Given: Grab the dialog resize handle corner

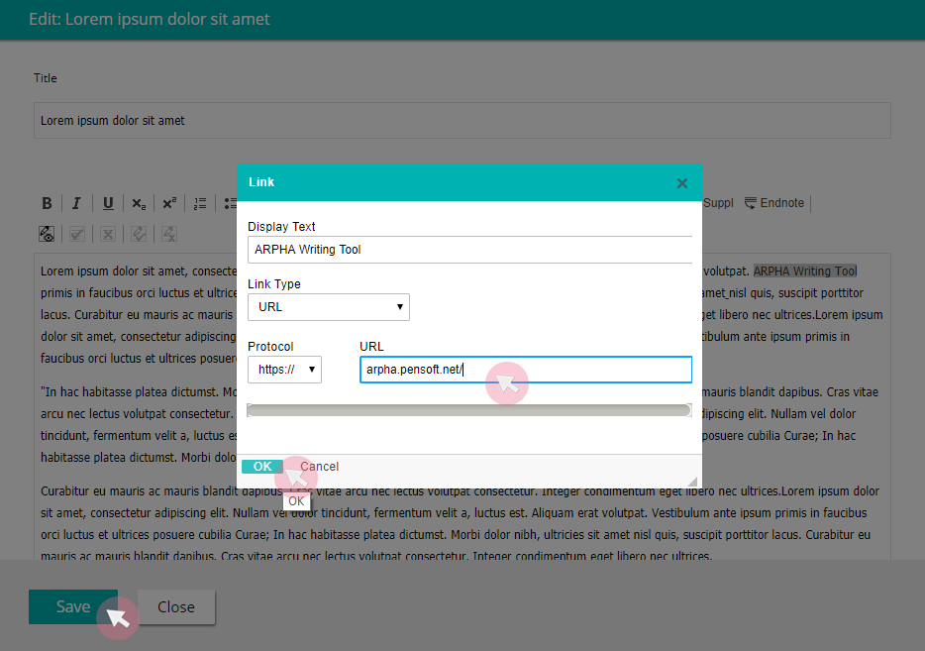Looking at the screenshot, I should click(x=692, y=481).
